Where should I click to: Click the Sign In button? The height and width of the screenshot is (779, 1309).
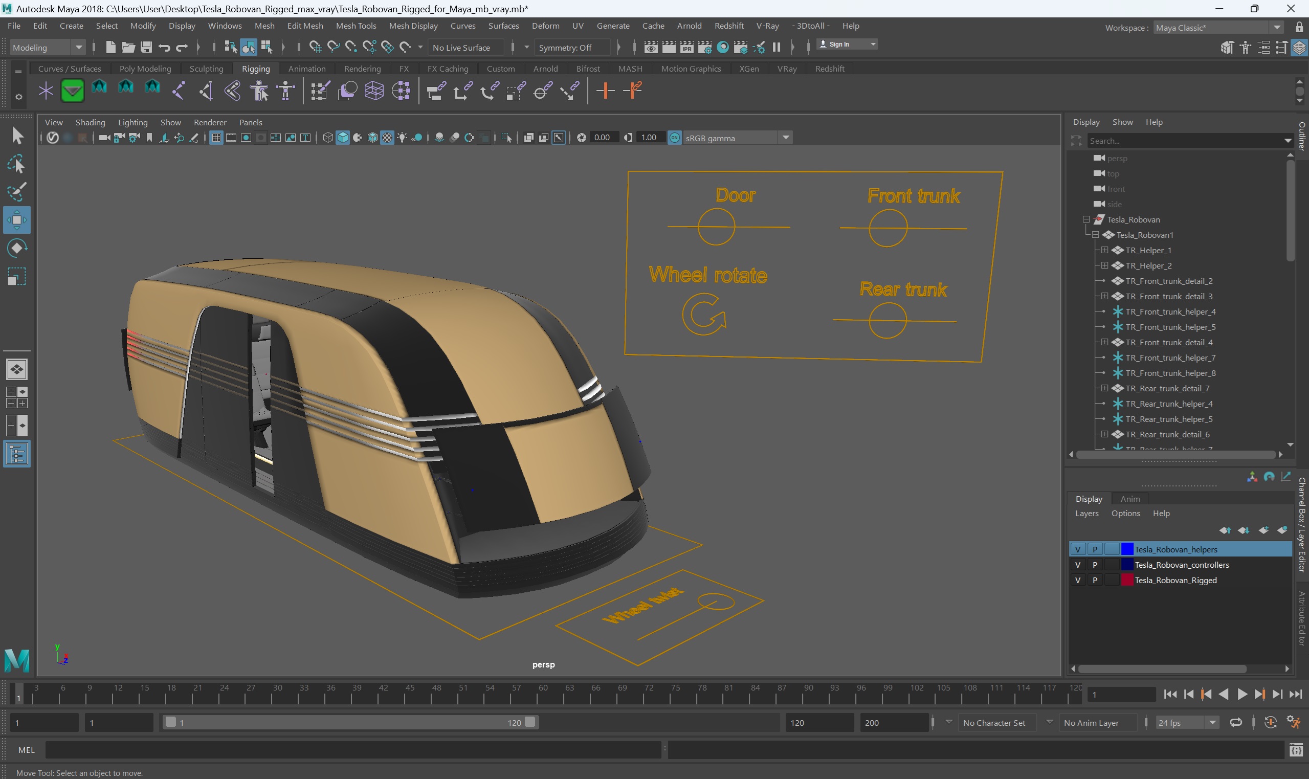(847, 44)
